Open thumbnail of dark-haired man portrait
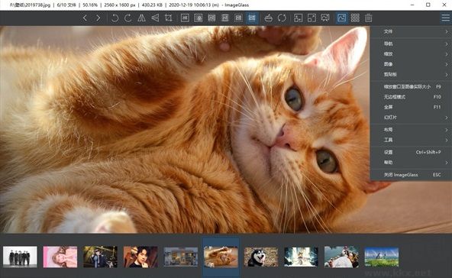This screenshot has height=278, width=452. pyautogui.click(x=140, y=257)
